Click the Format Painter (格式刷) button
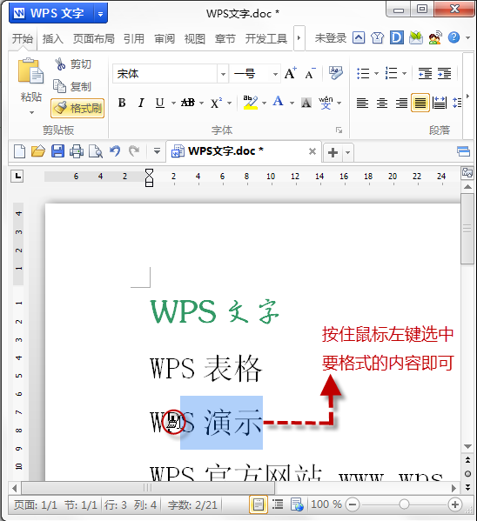Image resolution: width=477 pixels, height=521 pixels. (77, 108)
